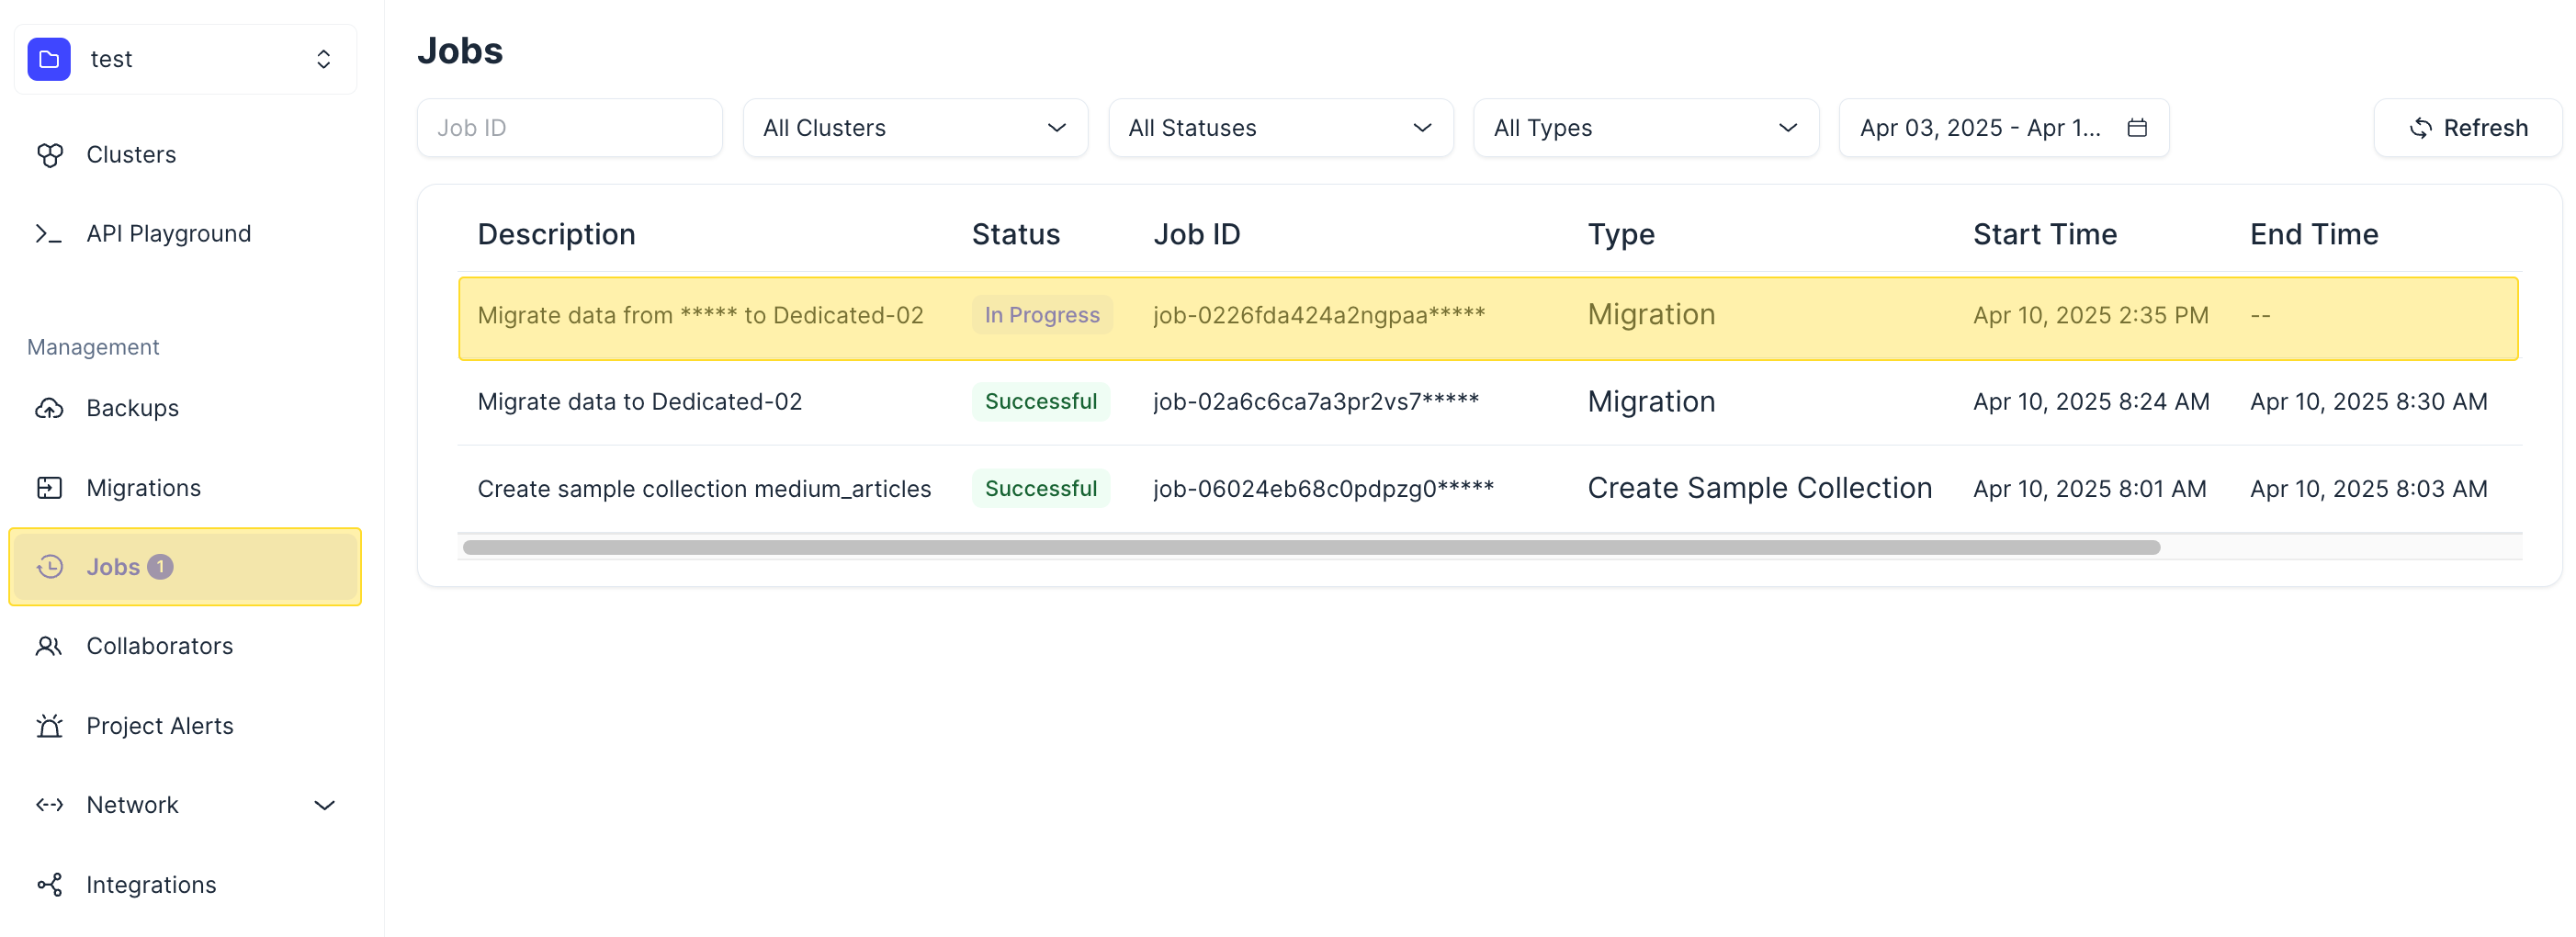Select the In Progress migration job row

1487,318
